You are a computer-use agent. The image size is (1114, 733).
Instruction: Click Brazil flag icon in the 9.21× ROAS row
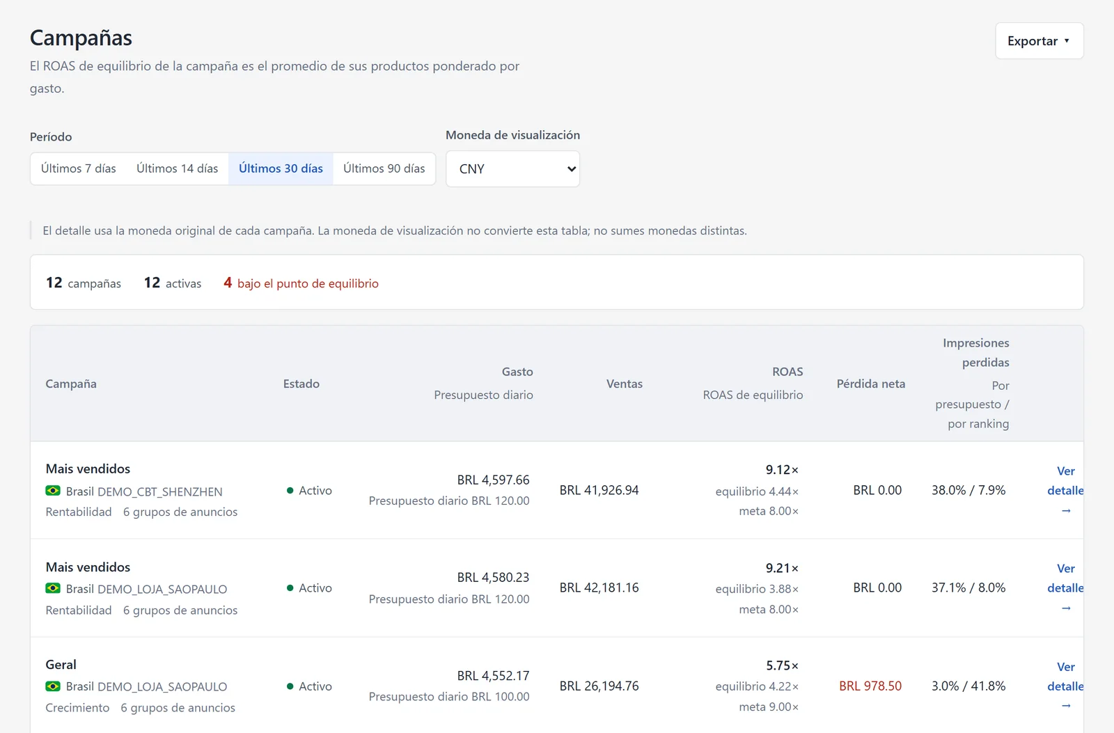pyautogui.click(x=53, y=588)
